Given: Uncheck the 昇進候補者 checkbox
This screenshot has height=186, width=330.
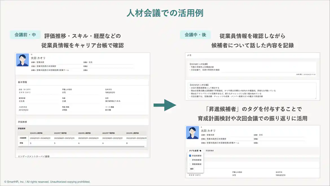Looking at the screenshot, I should pos(190,155).
